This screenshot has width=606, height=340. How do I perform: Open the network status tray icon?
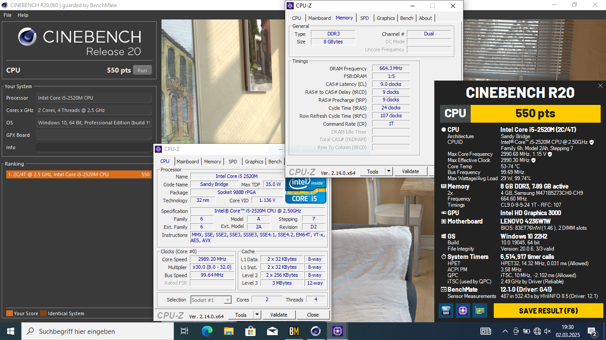[537, 331]
